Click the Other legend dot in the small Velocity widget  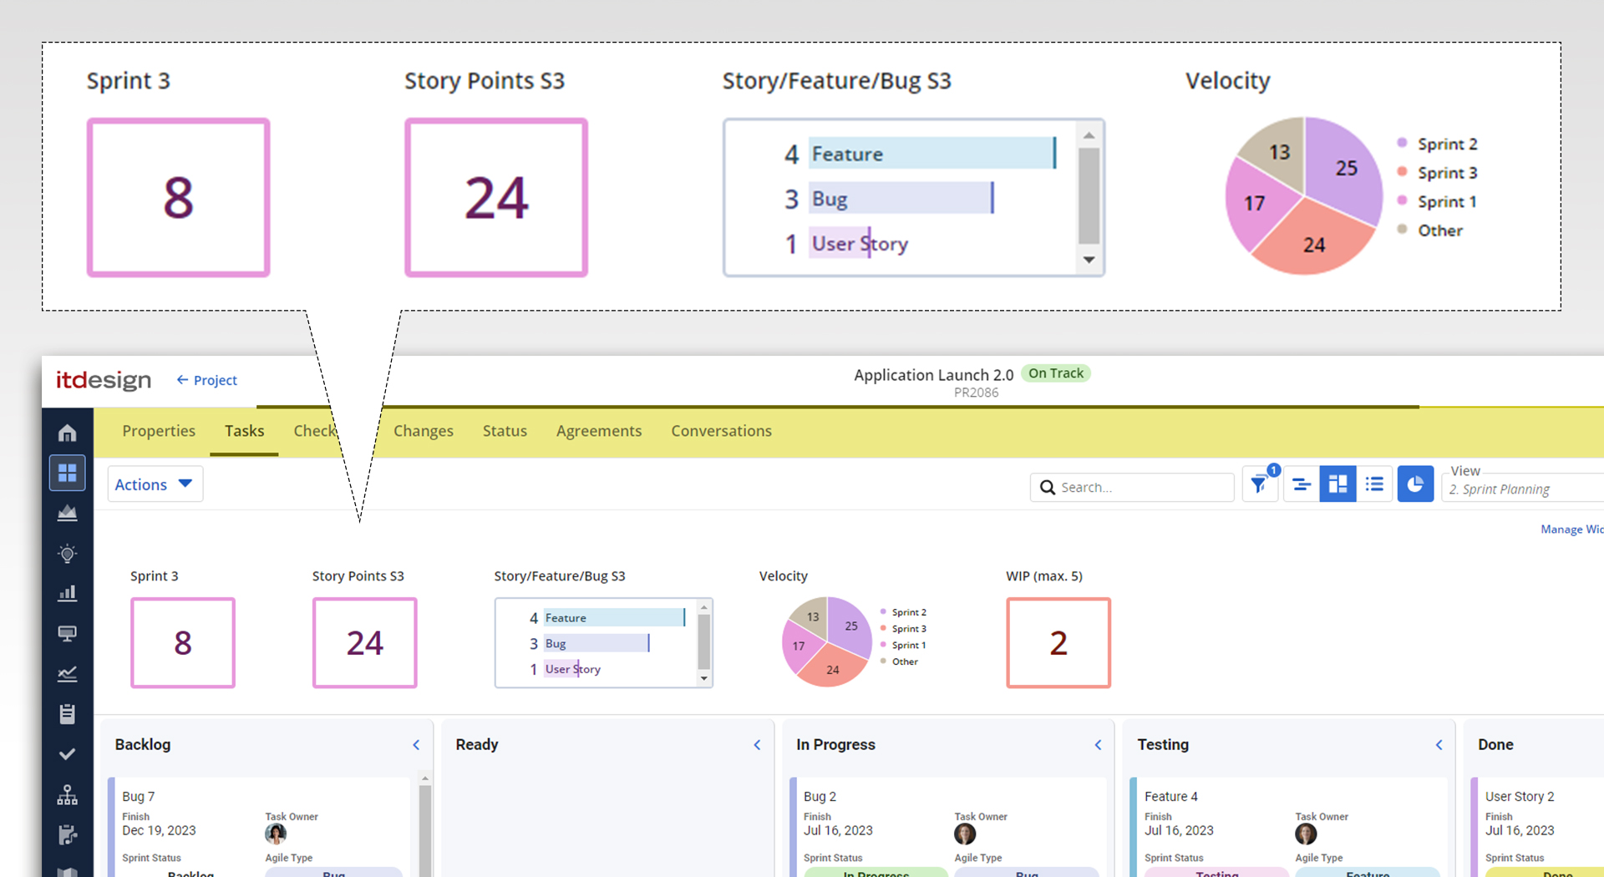(x=883, y=661)
